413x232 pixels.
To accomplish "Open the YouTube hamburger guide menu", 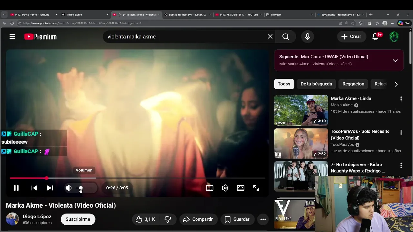I will point(12,37).
